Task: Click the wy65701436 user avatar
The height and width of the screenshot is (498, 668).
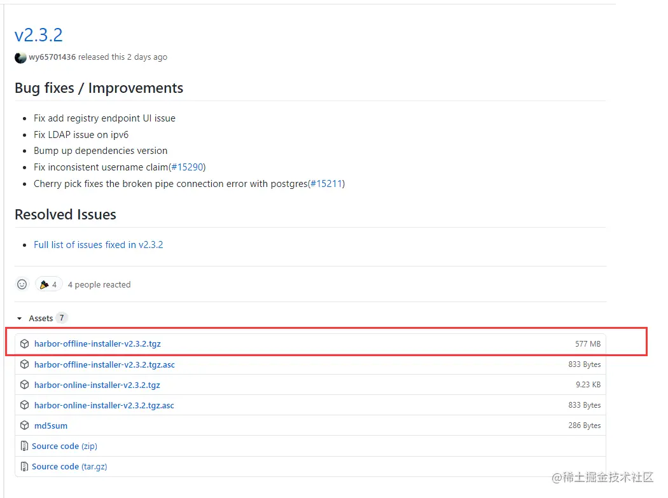Action: point(20,57)
